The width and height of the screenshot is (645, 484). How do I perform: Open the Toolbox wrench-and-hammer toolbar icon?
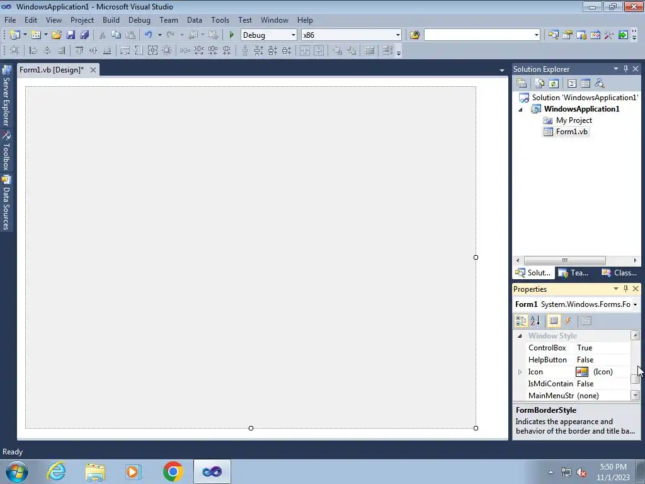(x=609, y=35)
